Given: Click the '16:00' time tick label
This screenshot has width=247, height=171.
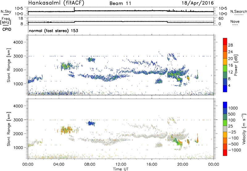Looking at the screenshot, I should tap(152, 165).
